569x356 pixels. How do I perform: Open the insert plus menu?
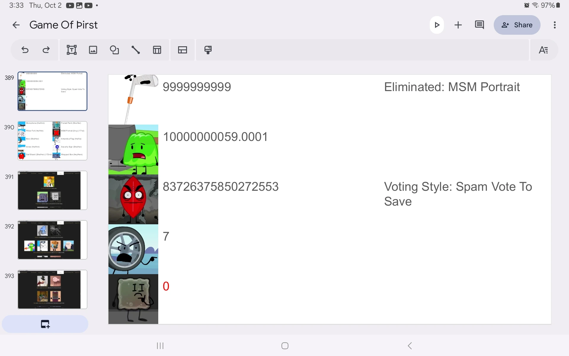[x=458, y=25]
